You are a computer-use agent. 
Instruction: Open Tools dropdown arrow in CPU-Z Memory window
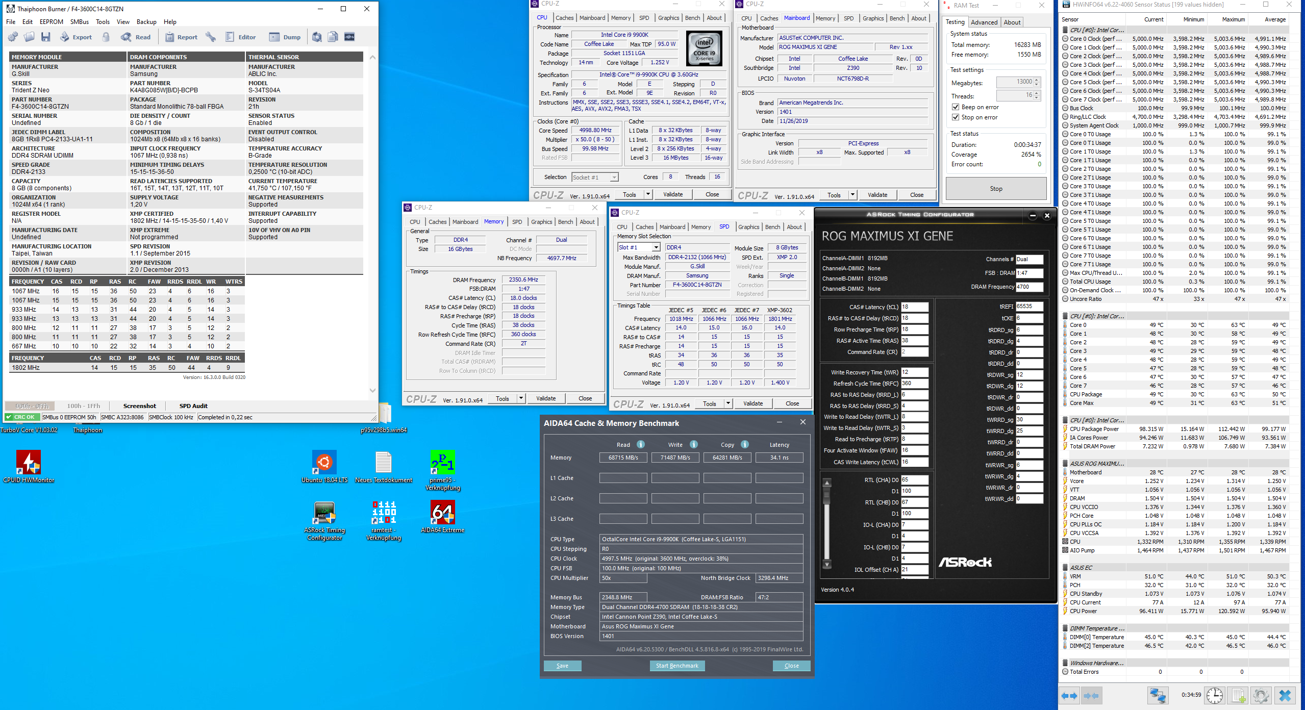521,398
